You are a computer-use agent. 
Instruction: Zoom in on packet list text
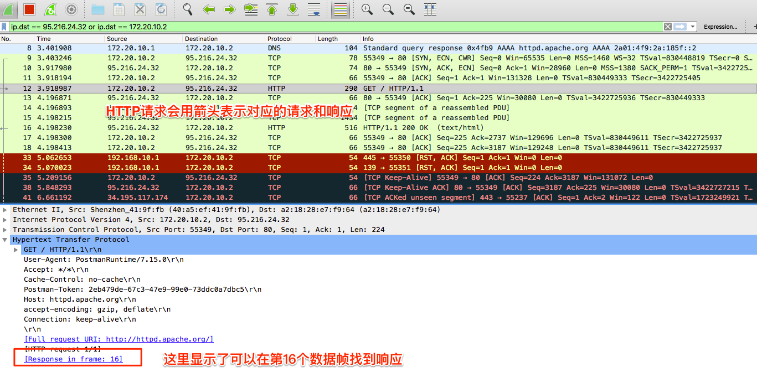[x=366, y=9]
